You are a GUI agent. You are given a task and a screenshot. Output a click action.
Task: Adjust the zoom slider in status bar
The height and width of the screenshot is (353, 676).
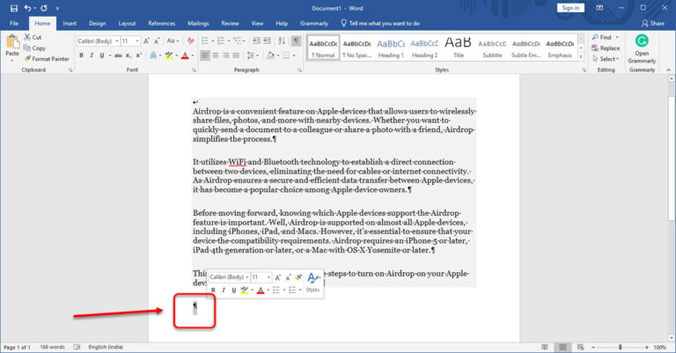pos(620,347)
